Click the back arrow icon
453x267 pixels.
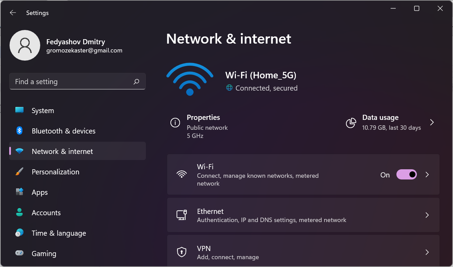[13, 13]
